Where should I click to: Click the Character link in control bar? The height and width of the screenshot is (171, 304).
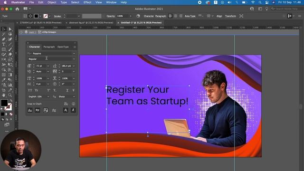coord(149,16)
